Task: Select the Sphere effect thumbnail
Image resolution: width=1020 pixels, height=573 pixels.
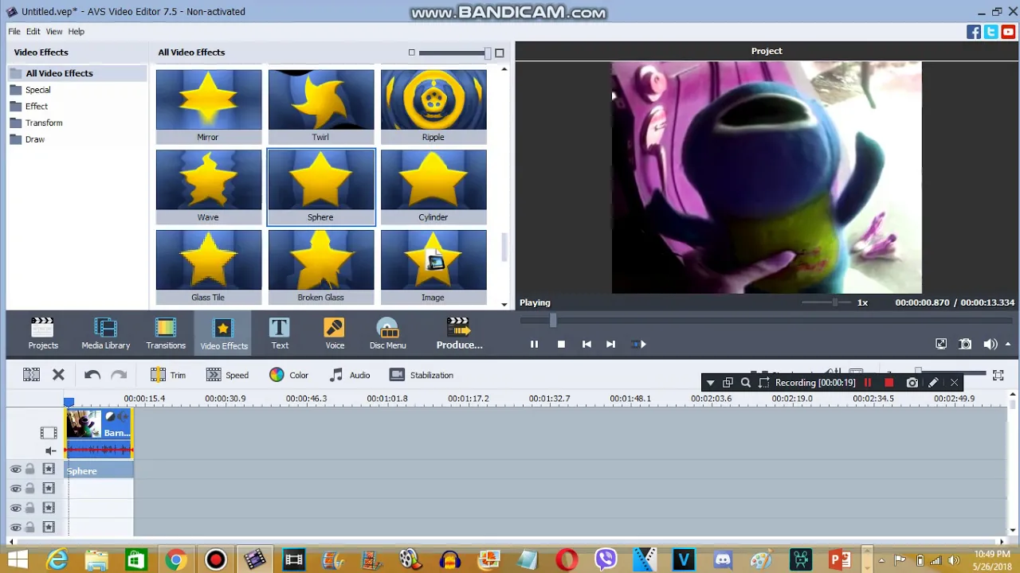Action: tap(321, 186)
